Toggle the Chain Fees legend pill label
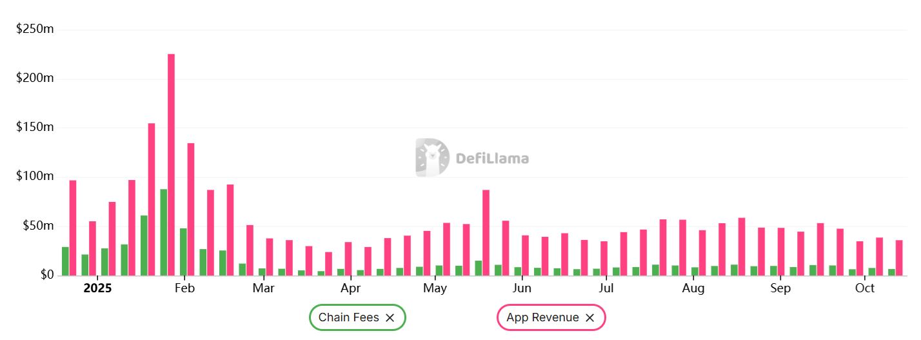This screenshot has width=921, height=340. (348, 317)
